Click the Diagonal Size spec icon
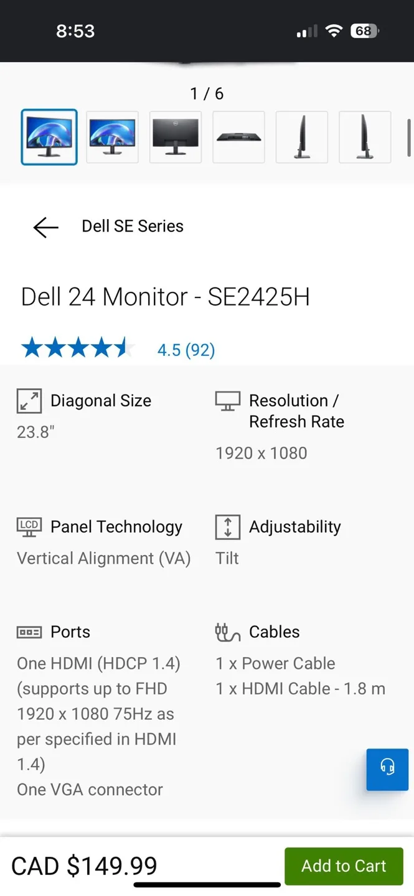414x896 pixels. coord(29,401)
